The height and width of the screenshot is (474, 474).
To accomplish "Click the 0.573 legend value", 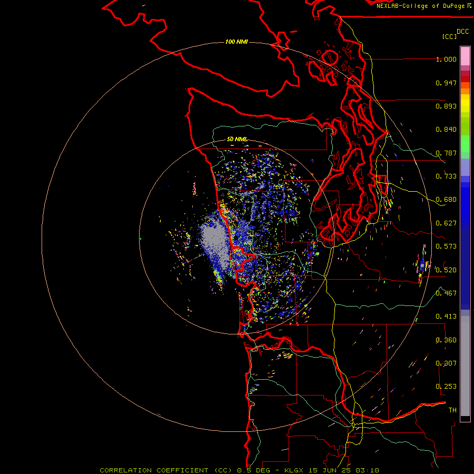I will tap(446, 246).
